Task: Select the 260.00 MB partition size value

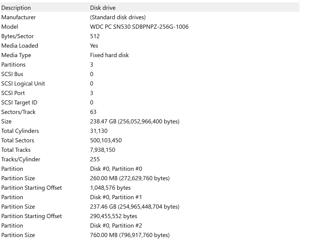Action: 130,178
